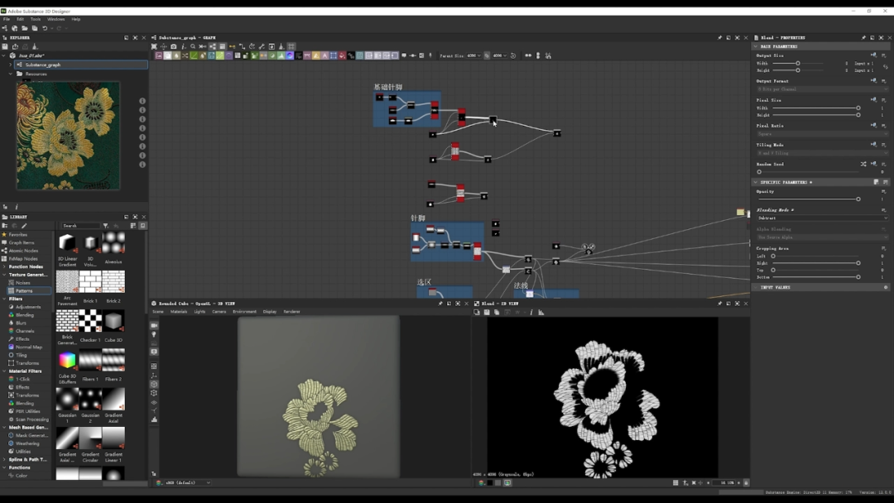Toggle the lock icon in 2D view footer
Viewport: 894px width, 503px height.
point(746,482)
